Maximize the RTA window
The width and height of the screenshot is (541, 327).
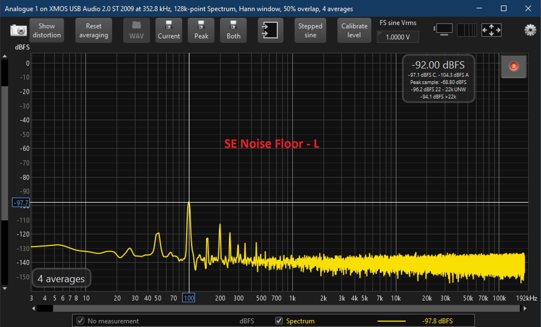503,8
